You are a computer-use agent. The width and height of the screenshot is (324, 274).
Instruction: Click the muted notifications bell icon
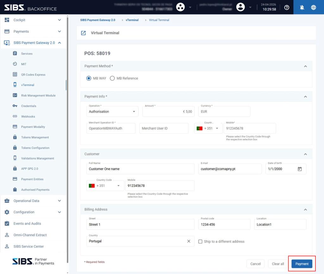pyautogui.click(x=302, y=8)
